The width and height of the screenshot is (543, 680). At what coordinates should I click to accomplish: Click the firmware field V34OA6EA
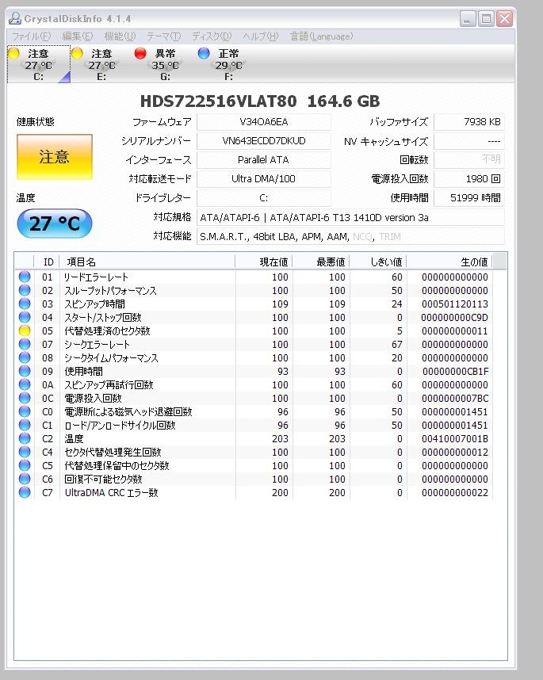click(264, 122)
